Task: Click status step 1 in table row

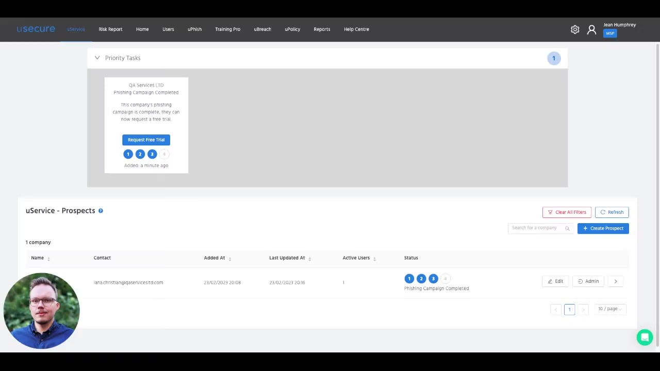Action: point(409,279)
